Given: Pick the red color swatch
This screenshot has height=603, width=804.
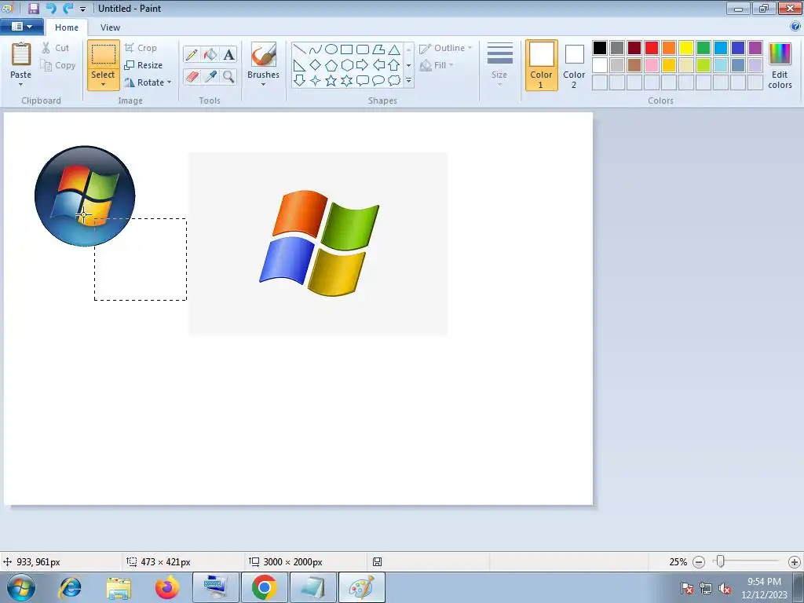Looking at the screenshot, I should click(x=652, y=48).
